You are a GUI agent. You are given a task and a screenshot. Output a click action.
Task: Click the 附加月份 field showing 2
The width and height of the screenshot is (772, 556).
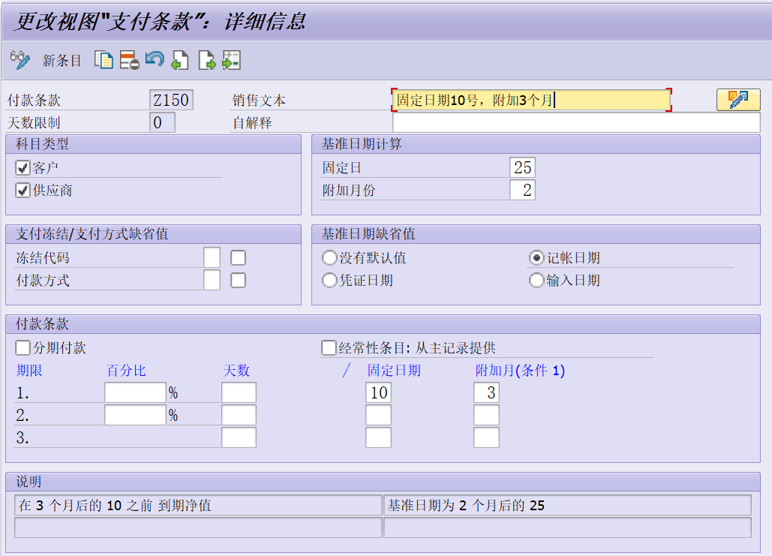522,190
